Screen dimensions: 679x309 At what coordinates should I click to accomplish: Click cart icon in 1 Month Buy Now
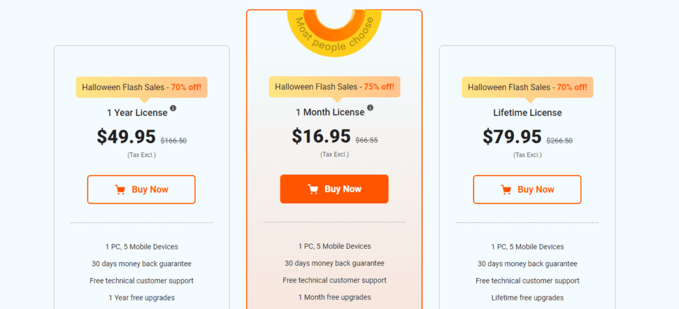[x=313, y=189]
